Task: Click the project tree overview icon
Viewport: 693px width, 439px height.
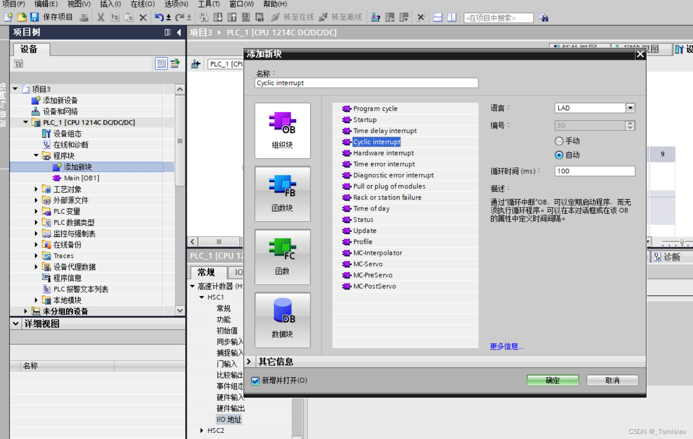Action: (x=161, y=63)
